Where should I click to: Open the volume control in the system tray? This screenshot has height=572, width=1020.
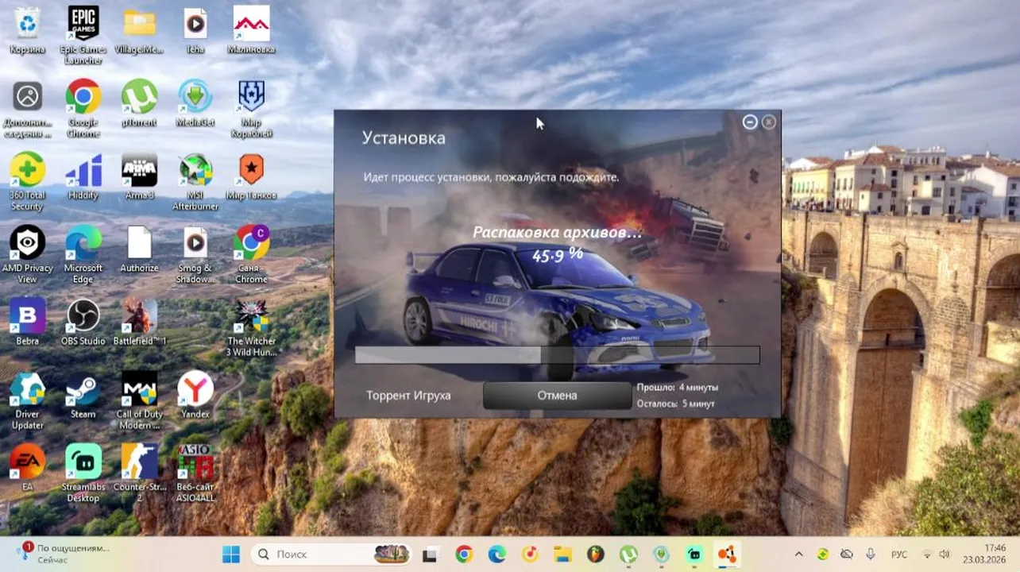[x=945, y=554]
